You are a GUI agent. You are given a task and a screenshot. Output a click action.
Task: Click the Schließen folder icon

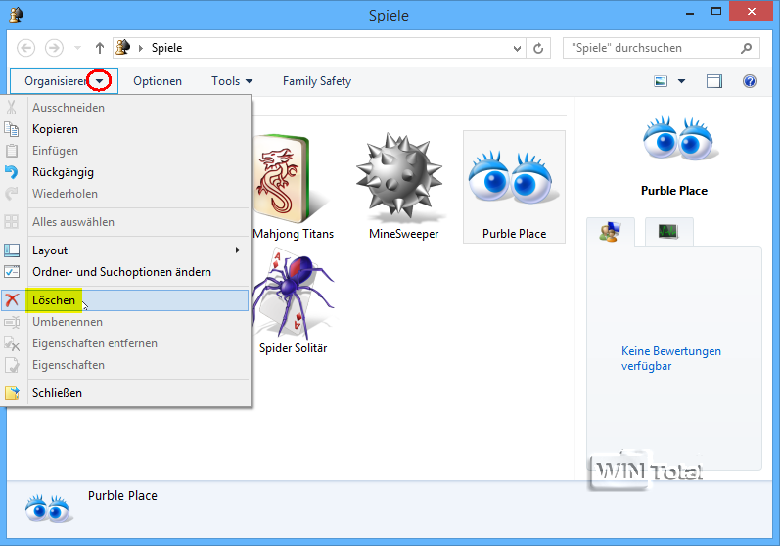tap(12, 392)
